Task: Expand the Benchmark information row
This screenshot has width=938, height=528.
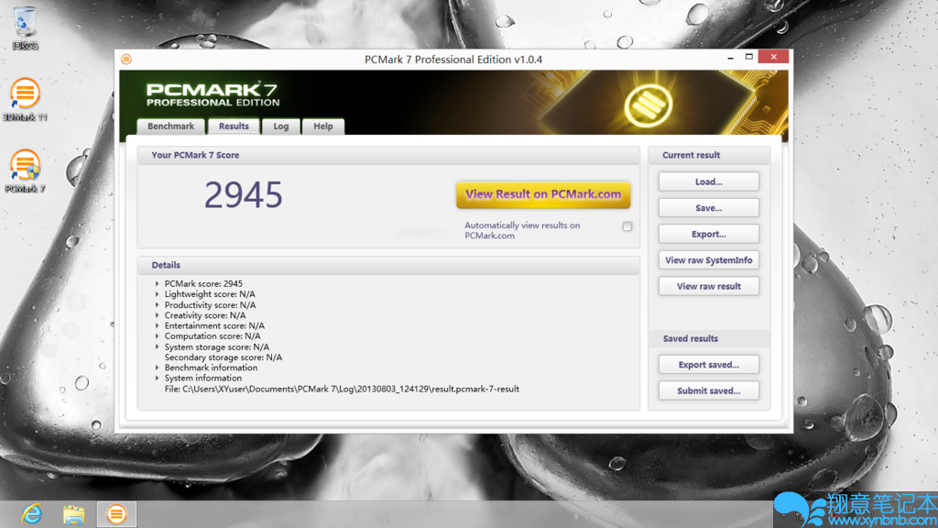Action: (x=158, y=368)
